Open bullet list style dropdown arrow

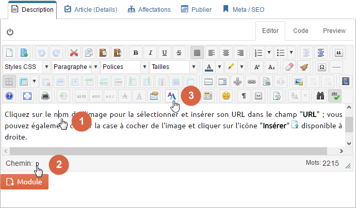(x=292, y=53)
